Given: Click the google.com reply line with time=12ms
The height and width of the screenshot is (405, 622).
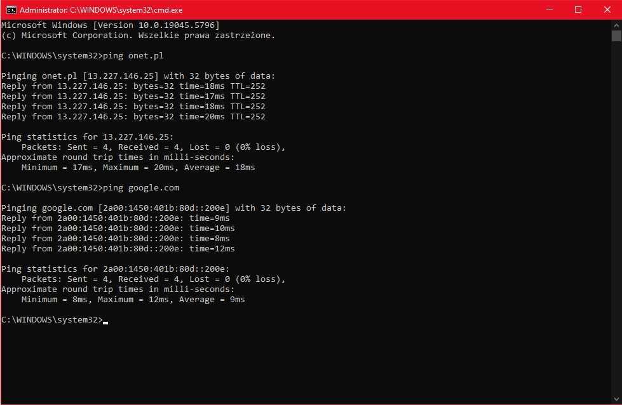Looking at the screenshot, I should coord(118,249).
